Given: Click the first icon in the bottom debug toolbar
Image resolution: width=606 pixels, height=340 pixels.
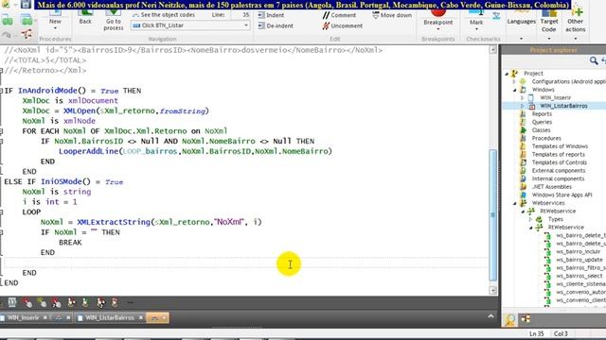Looking at the screenshot, I should point(12,302).
